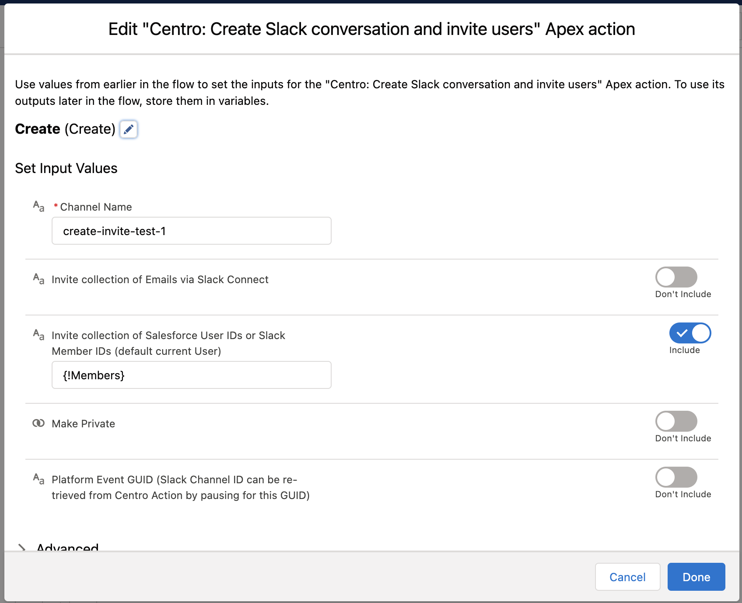The height and width of the screenshot is (603, 742).
Task: Enable the Platform Event GUID input toggle
Action: point(676,477)
